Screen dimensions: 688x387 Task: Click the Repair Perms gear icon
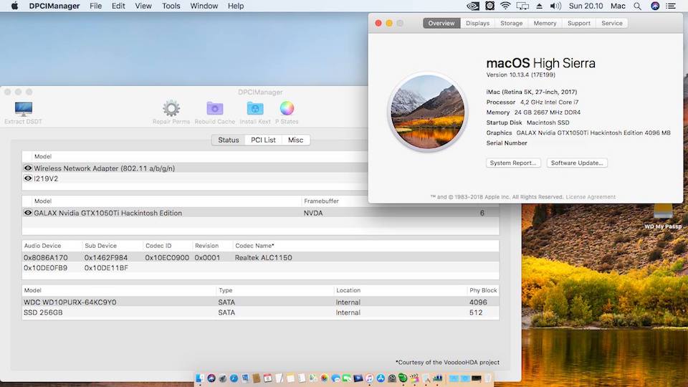pyautogui.click(x=171, y=108)
